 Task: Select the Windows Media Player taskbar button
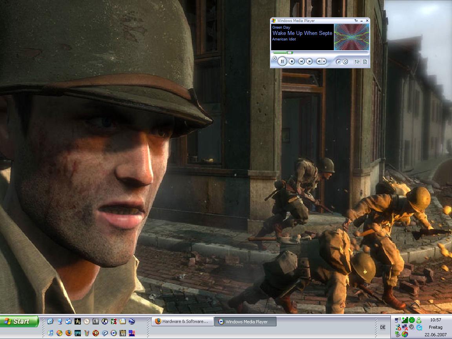pos(246,321)
